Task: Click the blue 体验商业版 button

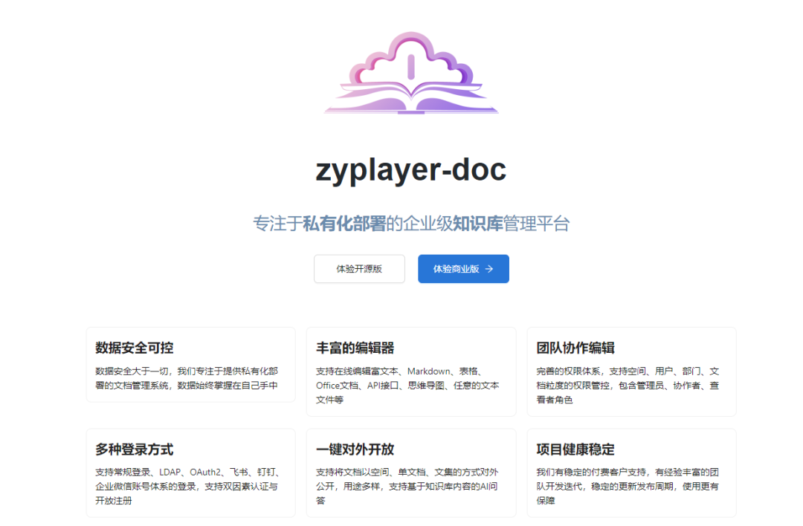Action: [x=463, y=269]
